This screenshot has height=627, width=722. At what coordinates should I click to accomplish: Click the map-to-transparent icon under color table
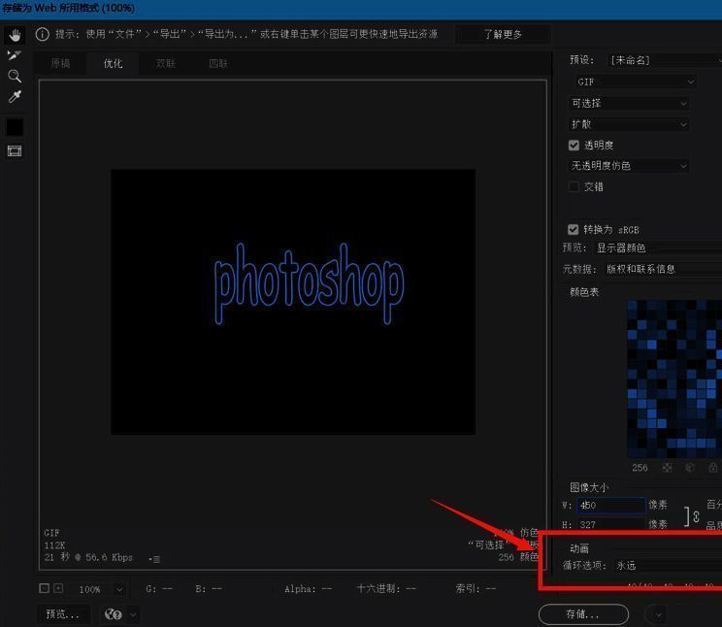(667, 468)
